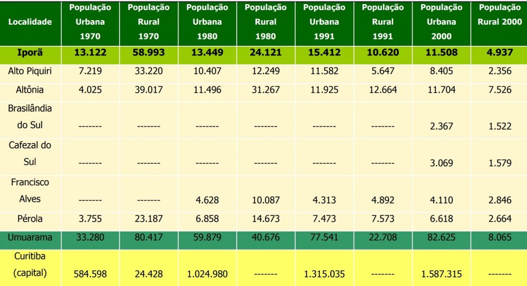Click Cafezal do Sul's urban value 3.069
Image resolution: width=527 pixels, height=286 pixels.
(x=441, y=163)
